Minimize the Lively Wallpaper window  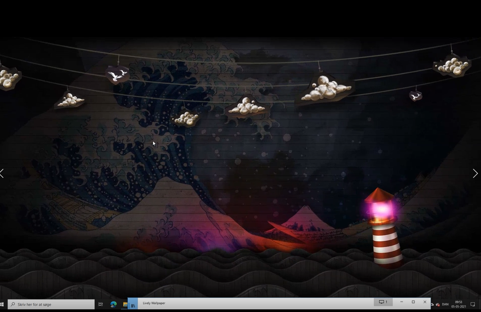tap(401, 302)
